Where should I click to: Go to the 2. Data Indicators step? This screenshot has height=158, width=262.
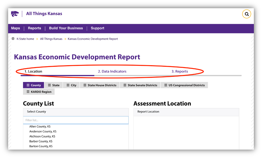click(x=112, y=71)
